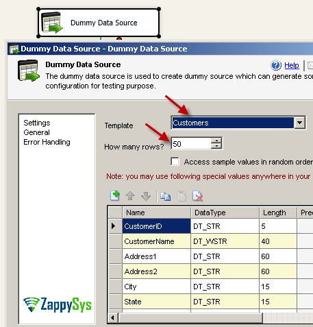Select the CustomerID name cell

click(156, 226)
